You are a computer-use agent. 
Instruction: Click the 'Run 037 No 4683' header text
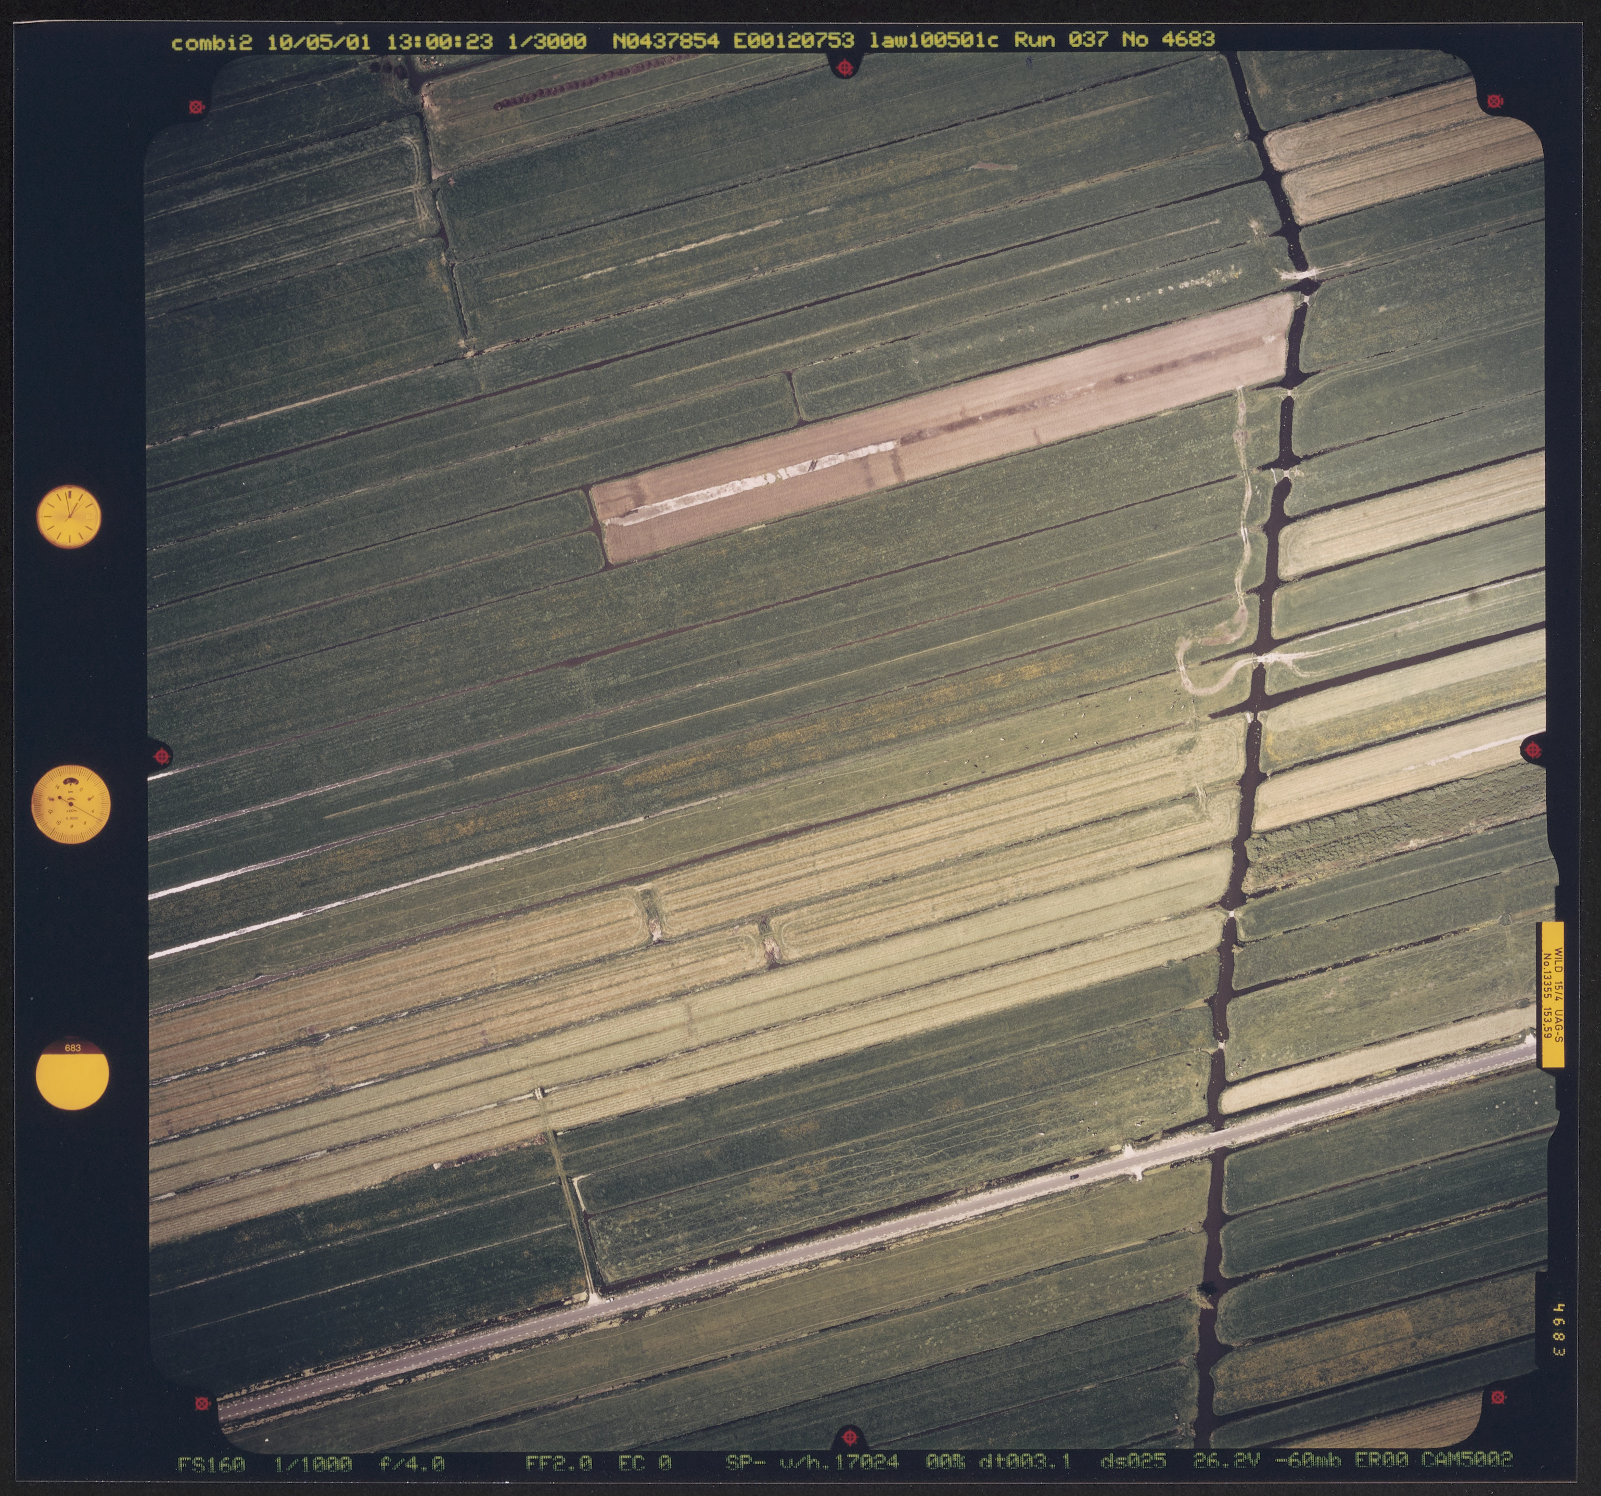tap(1114, 40)
